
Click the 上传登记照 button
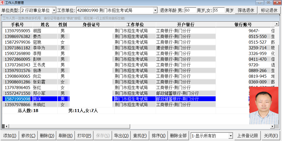(x=247, y=136)
